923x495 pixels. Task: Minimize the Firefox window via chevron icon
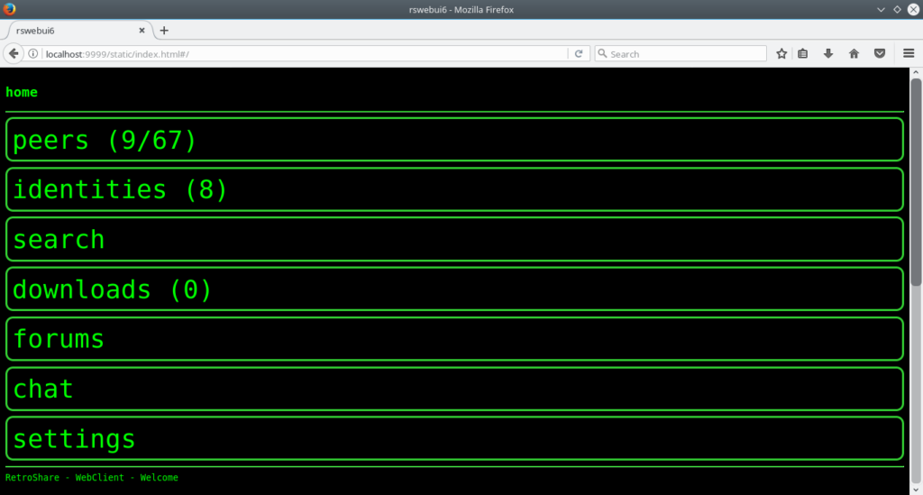click(881, 9)
